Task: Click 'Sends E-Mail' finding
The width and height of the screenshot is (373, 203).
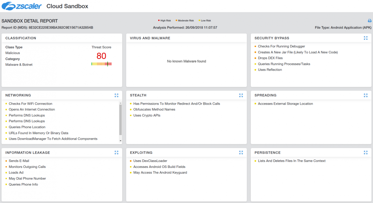Action: pyautogui.click(x=19, y=161)
